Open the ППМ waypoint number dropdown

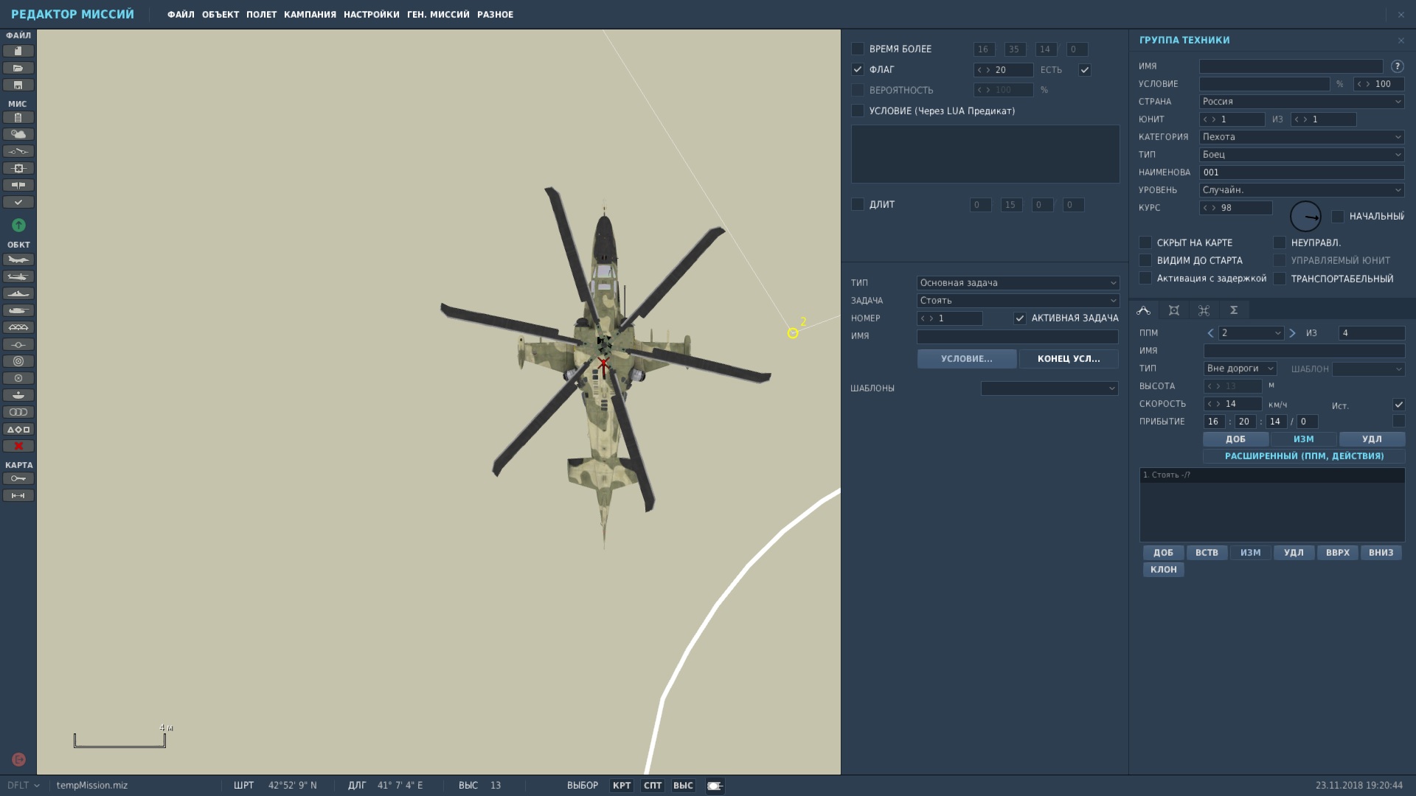pyautogui.click(x=1252, y=333)
